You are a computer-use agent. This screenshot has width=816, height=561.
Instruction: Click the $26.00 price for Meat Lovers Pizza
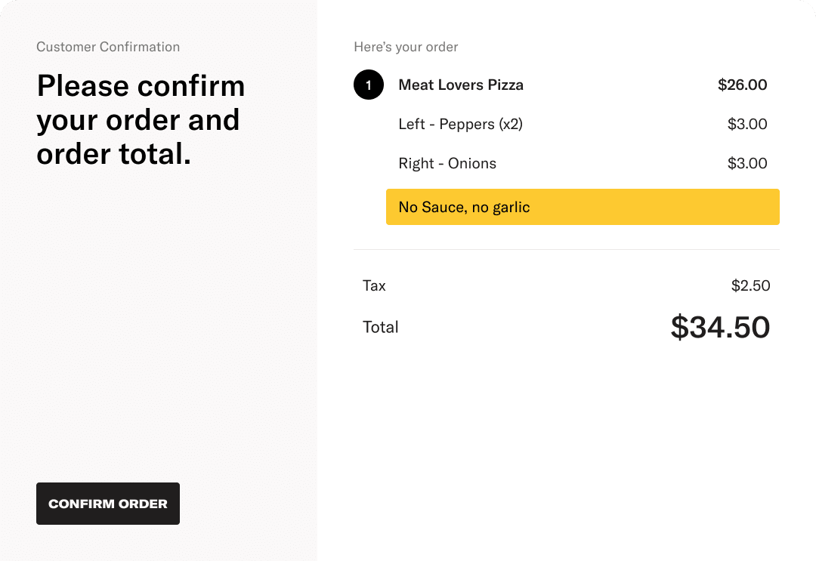742,85
